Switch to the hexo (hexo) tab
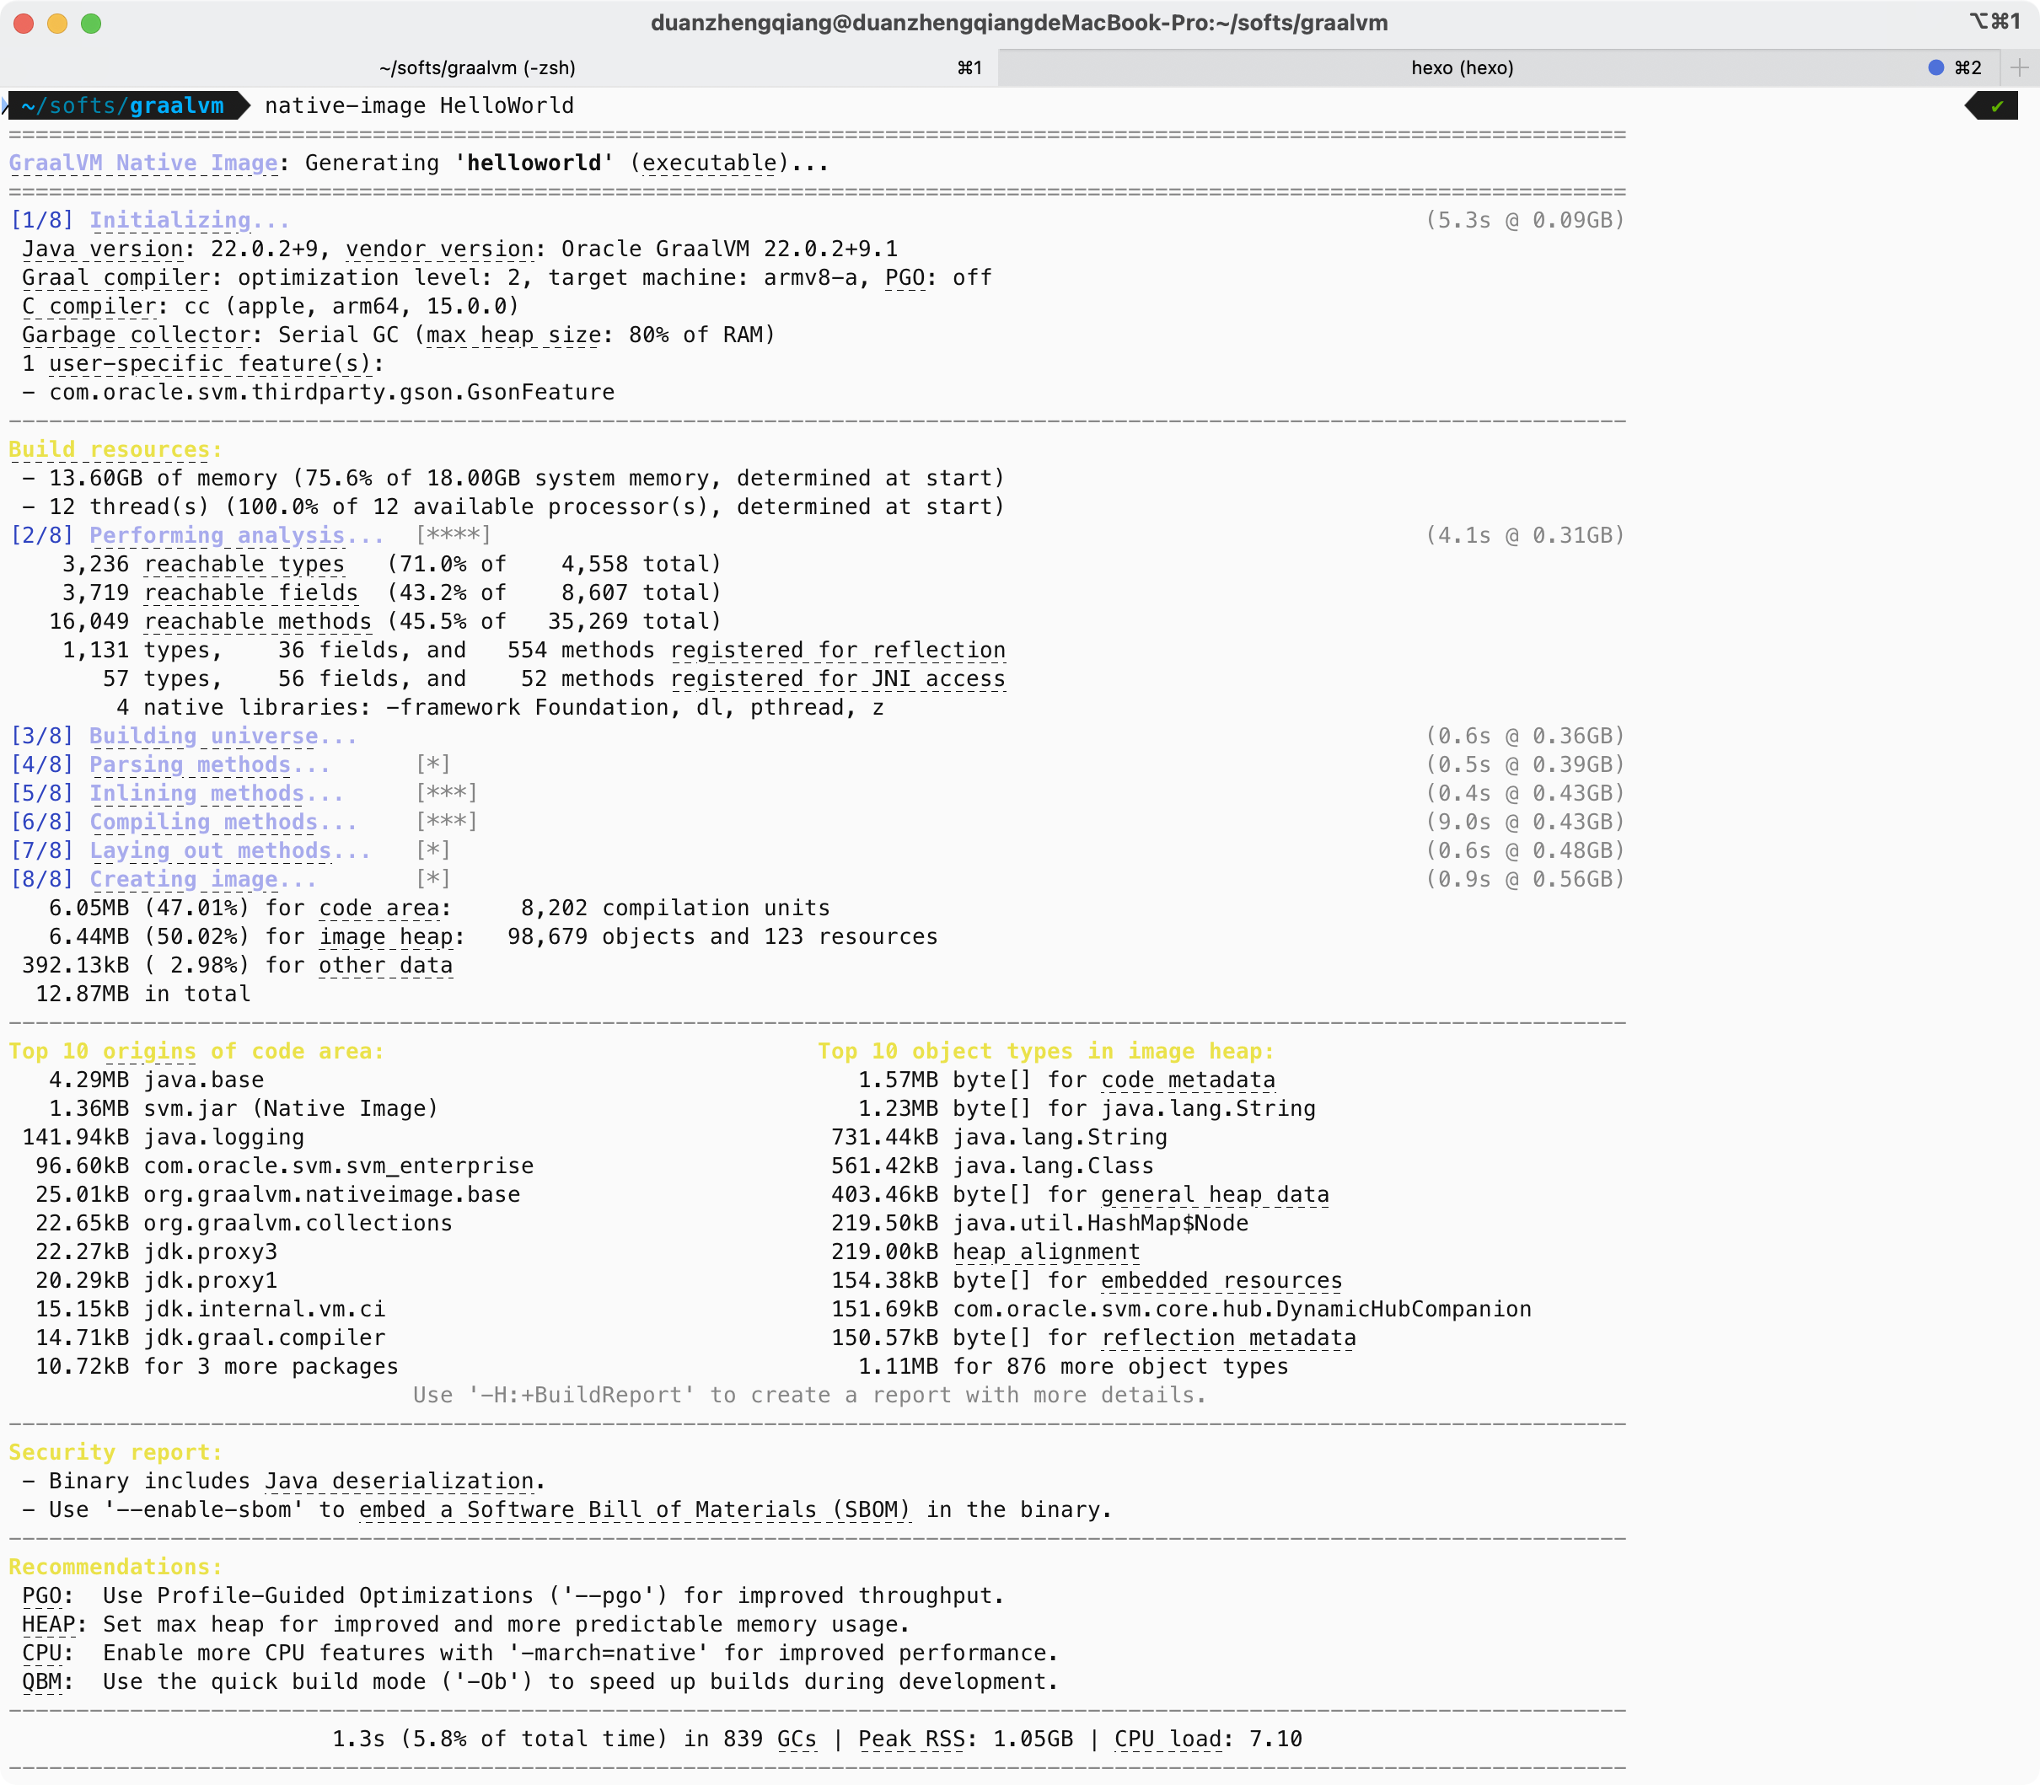Screen dimensions: 2040x1785 pos(1461,67)
